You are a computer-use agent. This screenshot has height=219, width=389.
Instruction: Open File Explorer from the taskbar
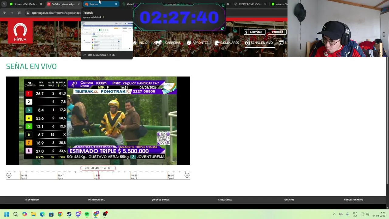(33, 214)
